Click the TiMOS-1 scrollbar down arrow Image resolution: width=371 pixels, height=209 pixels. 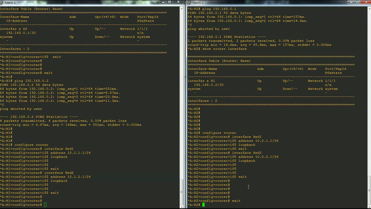[182, 206]
